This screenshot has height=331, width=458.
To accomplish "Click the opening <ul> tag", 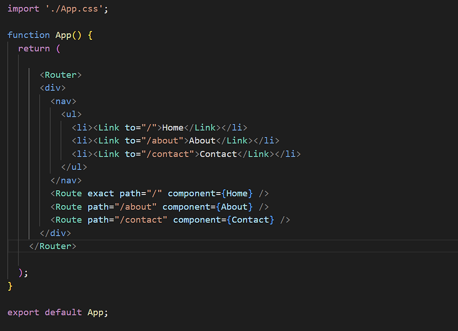I will [x=71, y=114].
